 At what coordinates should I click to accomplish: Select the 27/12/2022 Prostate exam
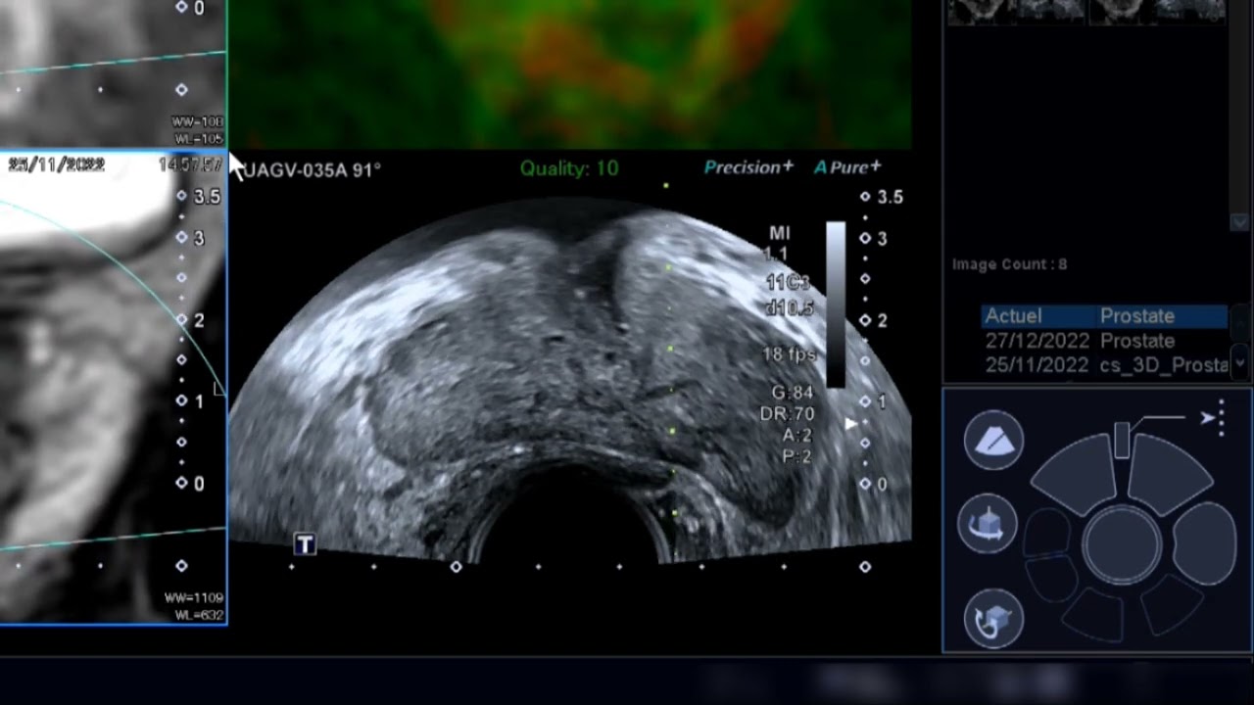point(1104,341)
